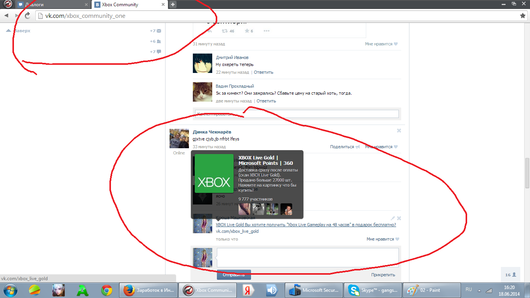Click the vk.com/xbox_live_gold text in the comment
This screenshot has height=298, width=530.
(x=237, y=231)
